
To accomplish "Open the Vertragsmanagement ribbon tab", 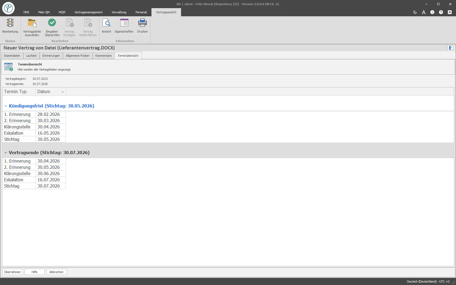I will [88, 12].
